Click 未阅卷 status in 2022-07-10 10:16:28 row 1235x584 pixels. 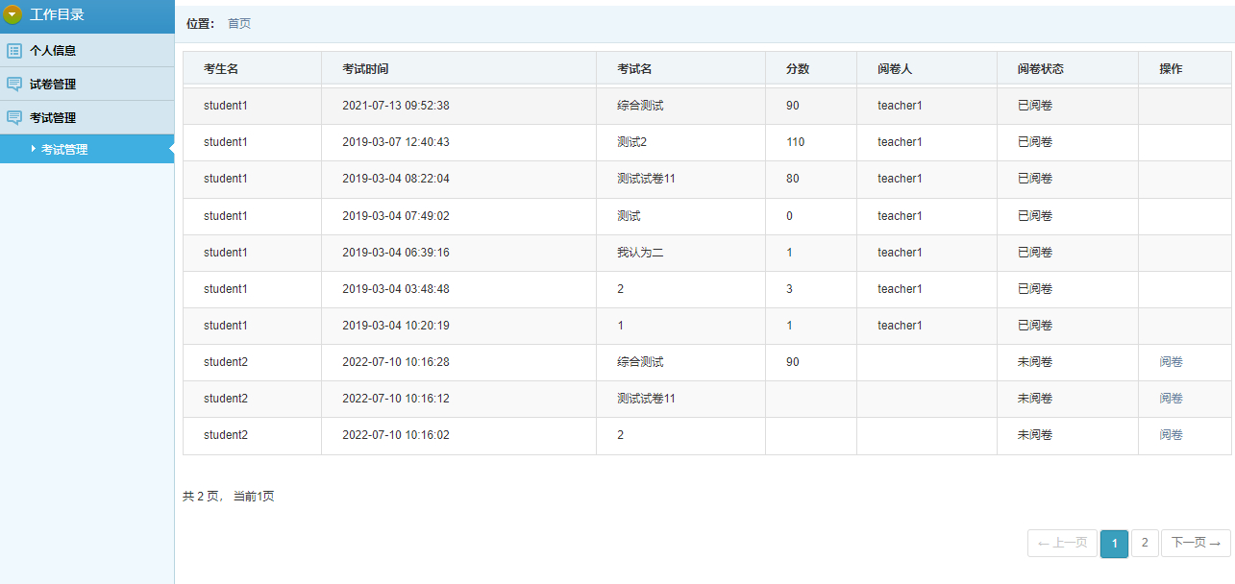click(1035, 362)
